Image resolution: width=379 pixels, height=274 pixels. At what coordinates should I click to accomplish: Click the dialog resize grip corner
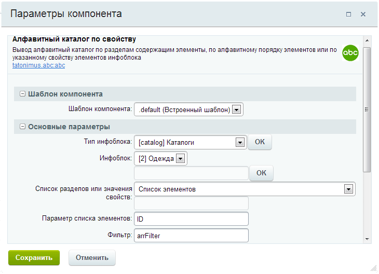373,268
